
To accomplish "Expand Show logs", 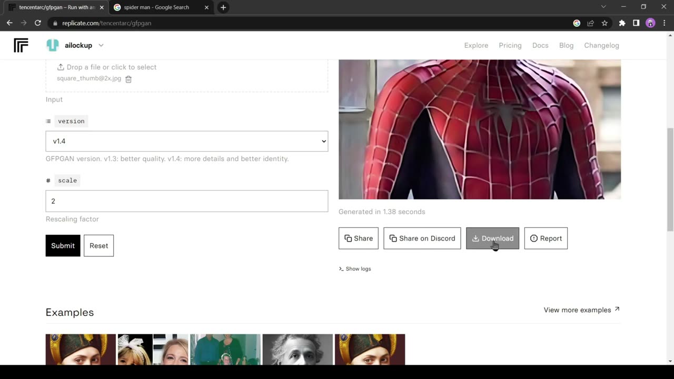I will (x=355, y=269).
